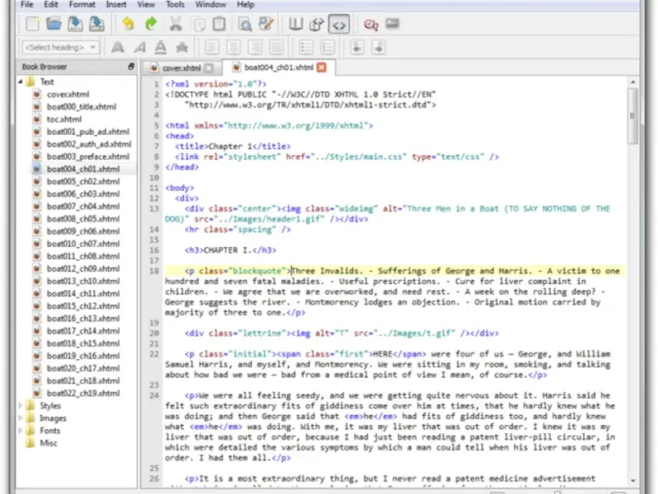The width and height of the screenshot is (658, 494).
Task: Toggle Split View mode
Action: 317,25
